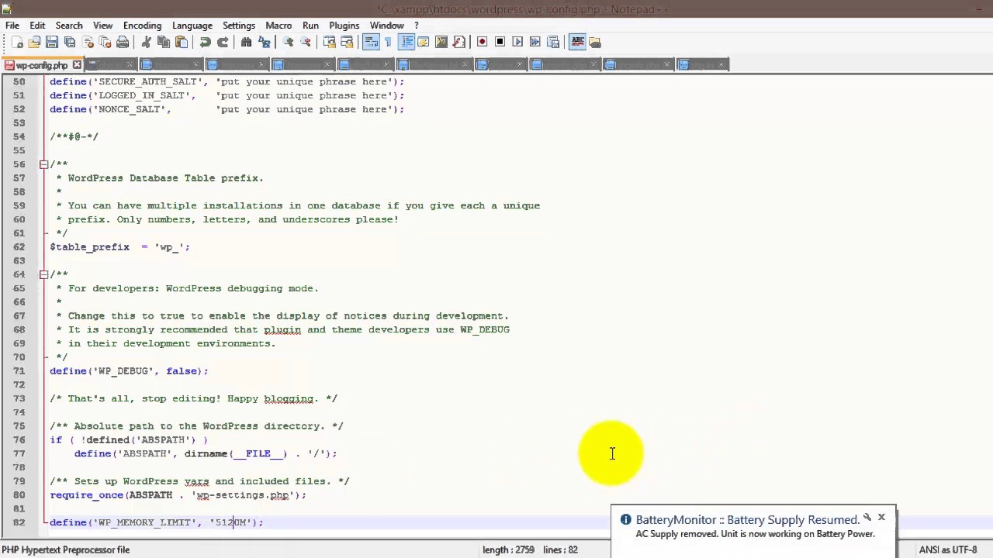Open the Plugins menu

(x=344, y=26)
